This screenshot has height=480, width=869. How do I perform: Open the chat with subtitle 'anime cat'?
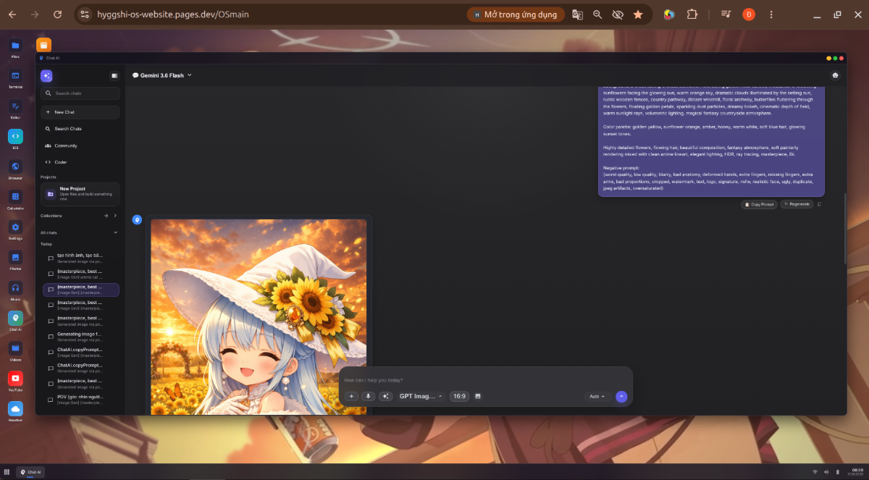coord(81,274)
